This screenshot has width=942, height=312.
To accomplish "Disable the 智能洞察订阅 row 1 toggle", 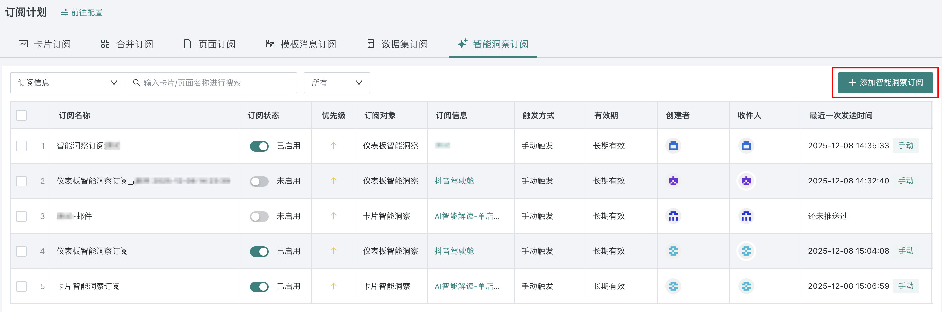I will click(x=259, y=146).
